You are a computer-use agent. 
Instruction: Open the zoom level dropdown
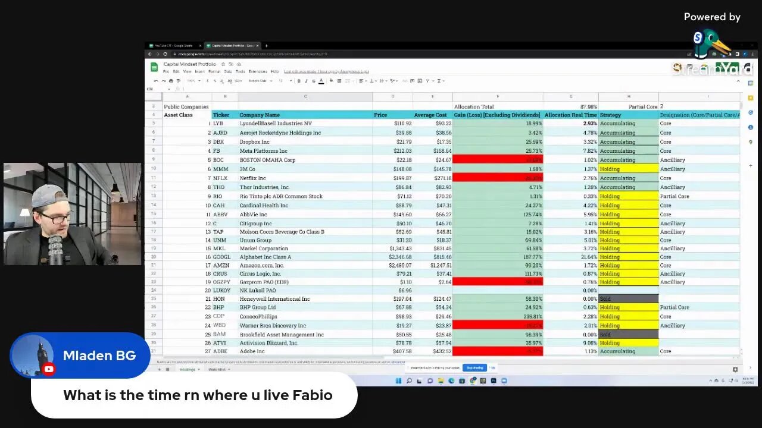(193, 81)
